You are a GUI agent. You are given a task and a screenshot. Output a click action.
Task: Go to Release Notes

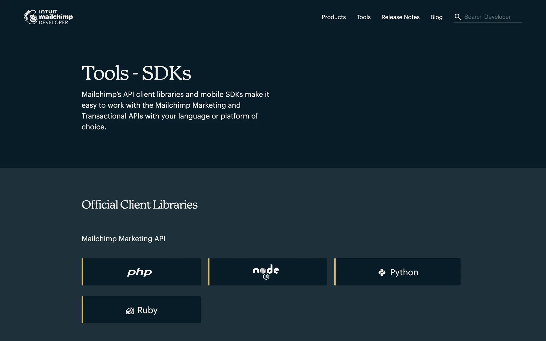tap(400, 17)
